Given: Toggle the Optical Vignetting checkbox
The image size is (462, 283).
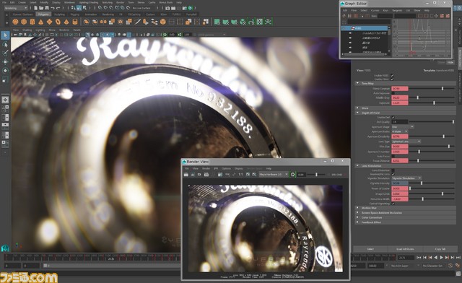Looking at the screenshot, I should (x=393, y=204).
